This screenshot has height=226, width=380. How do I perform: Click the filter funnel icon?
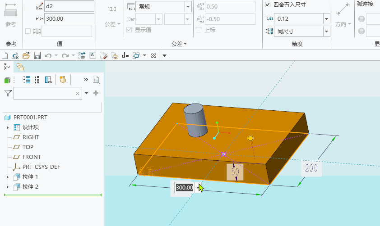point(8,93)
